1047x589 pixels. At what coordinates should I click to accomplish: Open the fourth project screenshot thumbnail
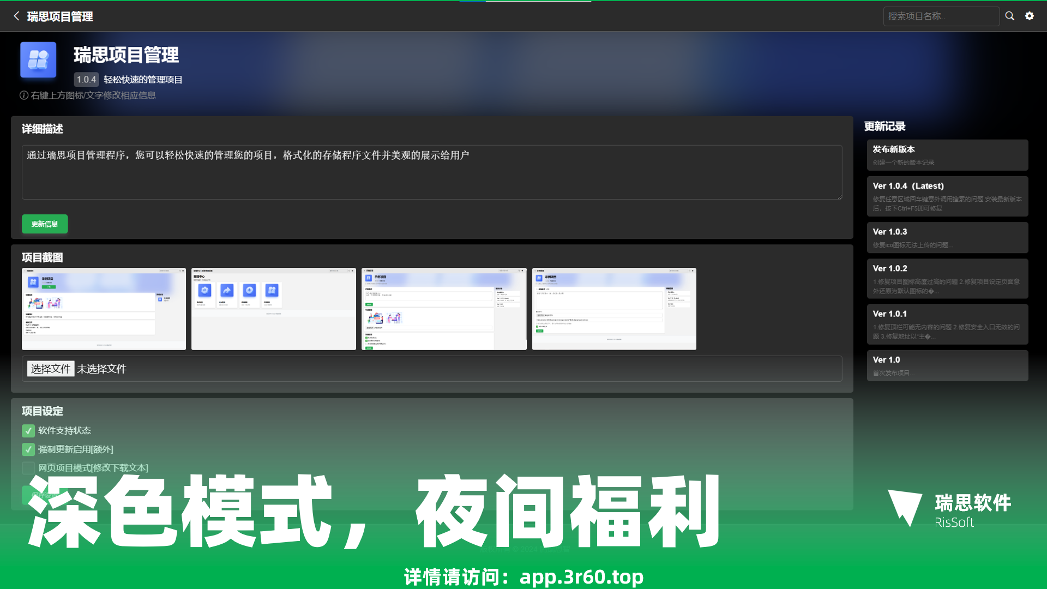pyautogui.click(x=614, y=309)
